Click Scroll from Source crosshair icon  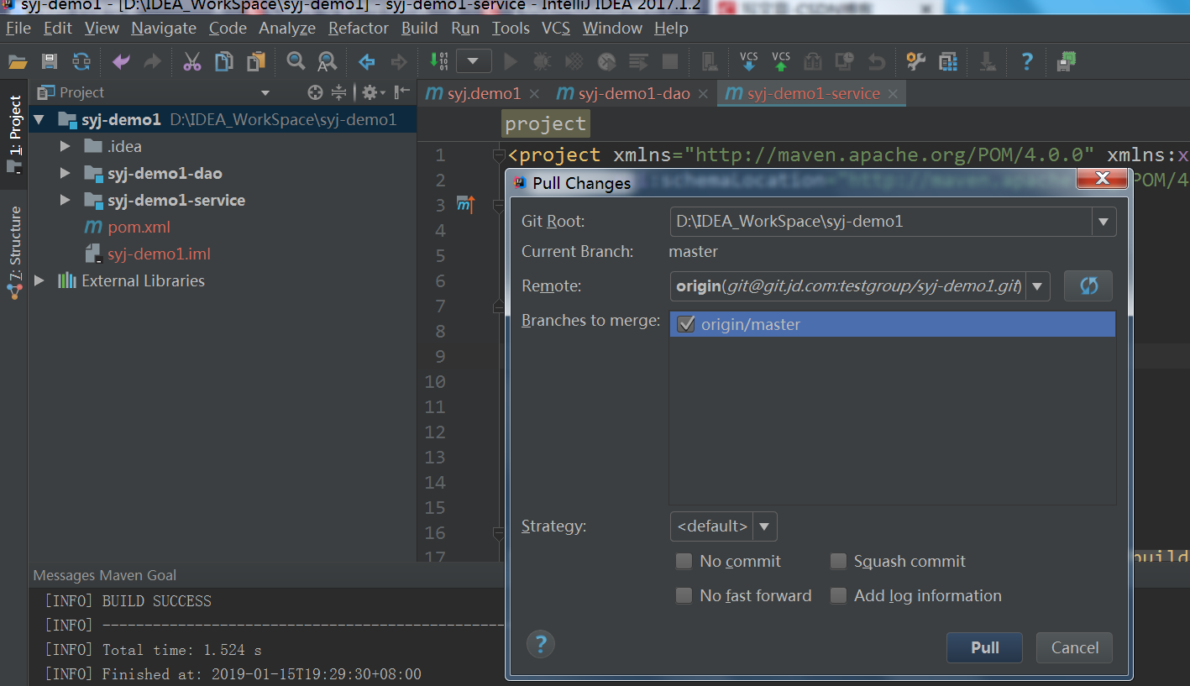click(315, 92)
